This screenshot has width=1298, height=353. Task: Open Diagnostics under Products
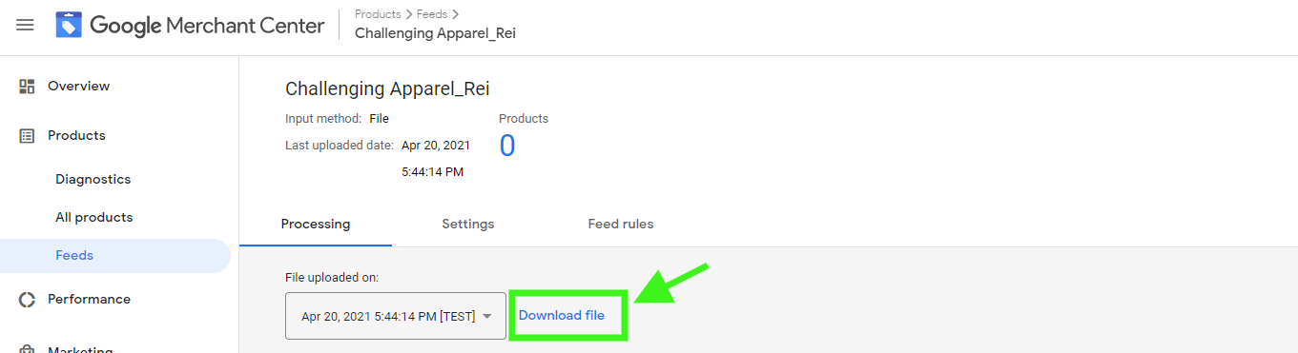click(93, 179)
